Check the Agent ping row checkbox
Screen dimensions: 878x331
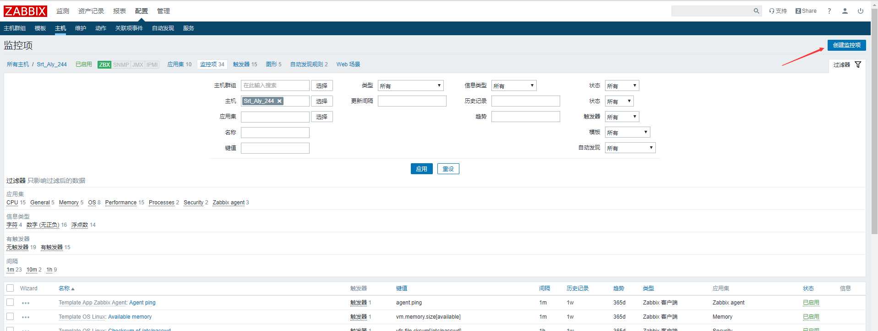pyautogui.click(x=10, y=302)
